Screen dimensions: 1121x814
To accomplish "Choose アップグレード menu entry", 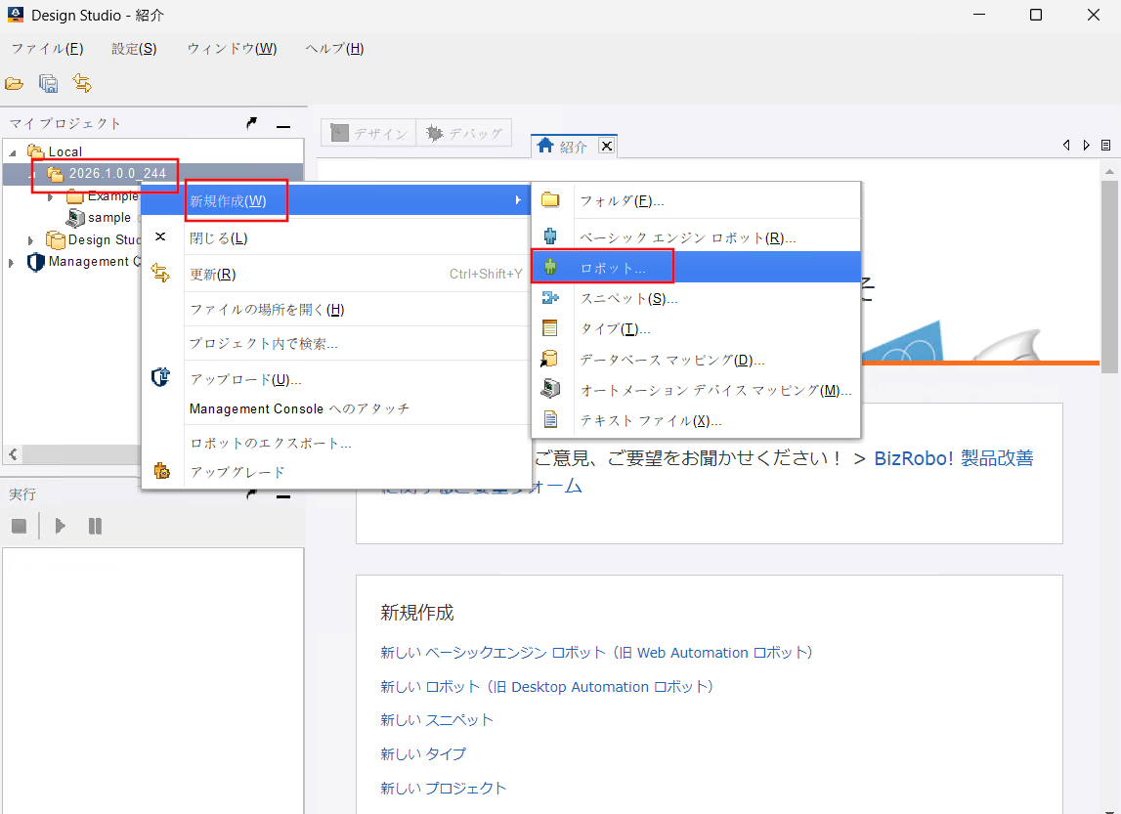I will [x=336, y=472].
